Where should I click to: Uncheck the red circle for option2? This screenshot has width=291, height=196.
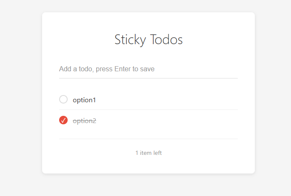(63, 120)
